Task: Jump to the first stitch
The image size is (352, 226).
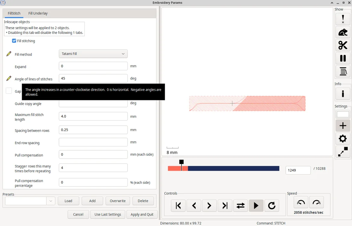Action: [x=178, y=206]
